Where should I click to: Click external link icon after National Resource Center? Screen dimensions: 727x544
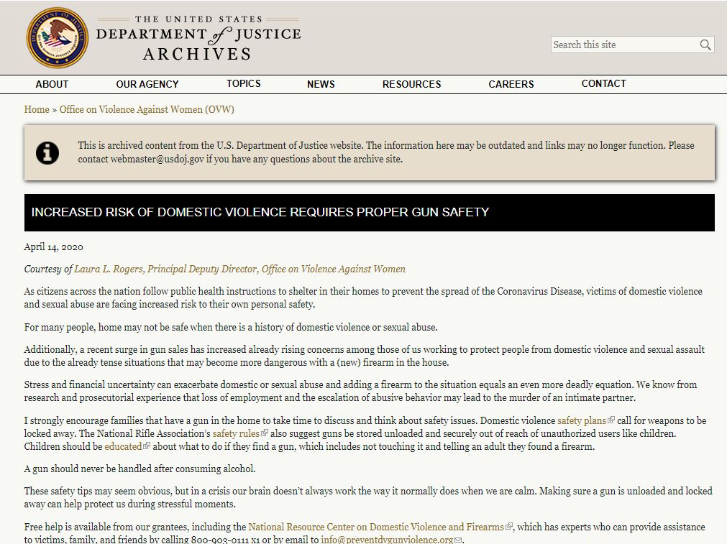coord(509,526)
